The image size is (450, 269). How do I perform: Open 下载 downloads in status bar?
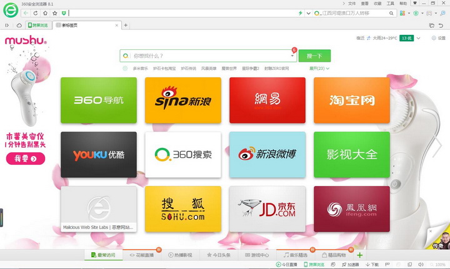372,265
